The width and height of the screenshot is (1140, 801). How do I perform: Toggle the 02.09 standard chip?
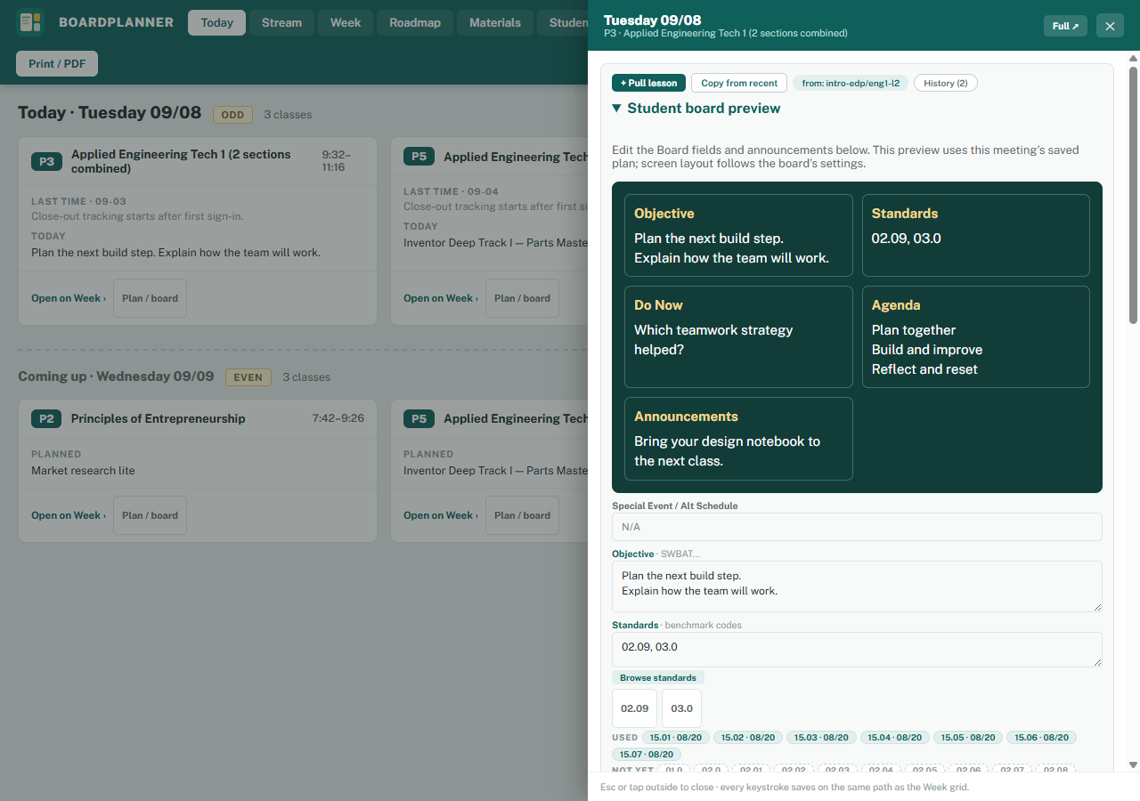[634, 708]
